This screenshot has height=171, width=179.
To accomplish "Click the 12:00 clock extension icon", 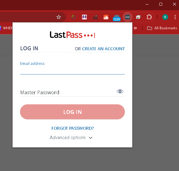I will tap(117, 18).
